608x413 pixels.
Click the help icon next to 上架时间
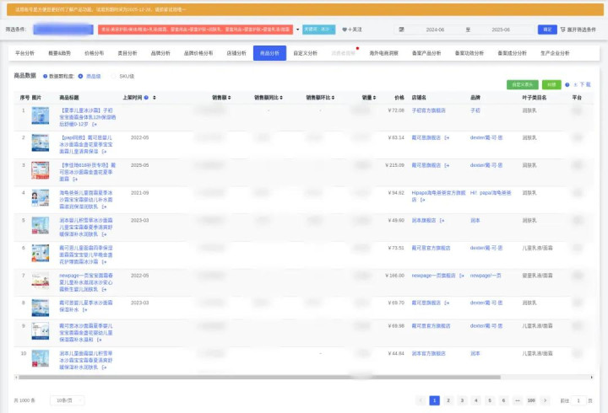click(146, 98)
